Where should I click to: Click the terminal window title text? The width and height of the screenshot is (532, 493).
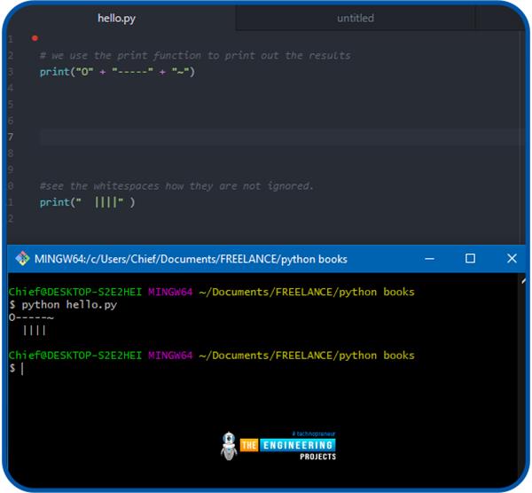click(191, 259)
